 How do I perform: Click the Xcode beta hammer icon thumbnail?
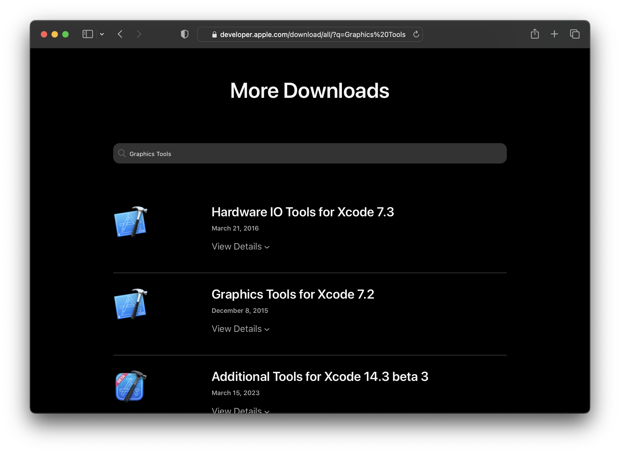pos(131,386)
